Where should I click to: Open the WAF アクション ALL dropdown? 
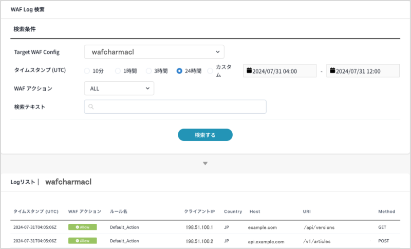tap(119, 88)
